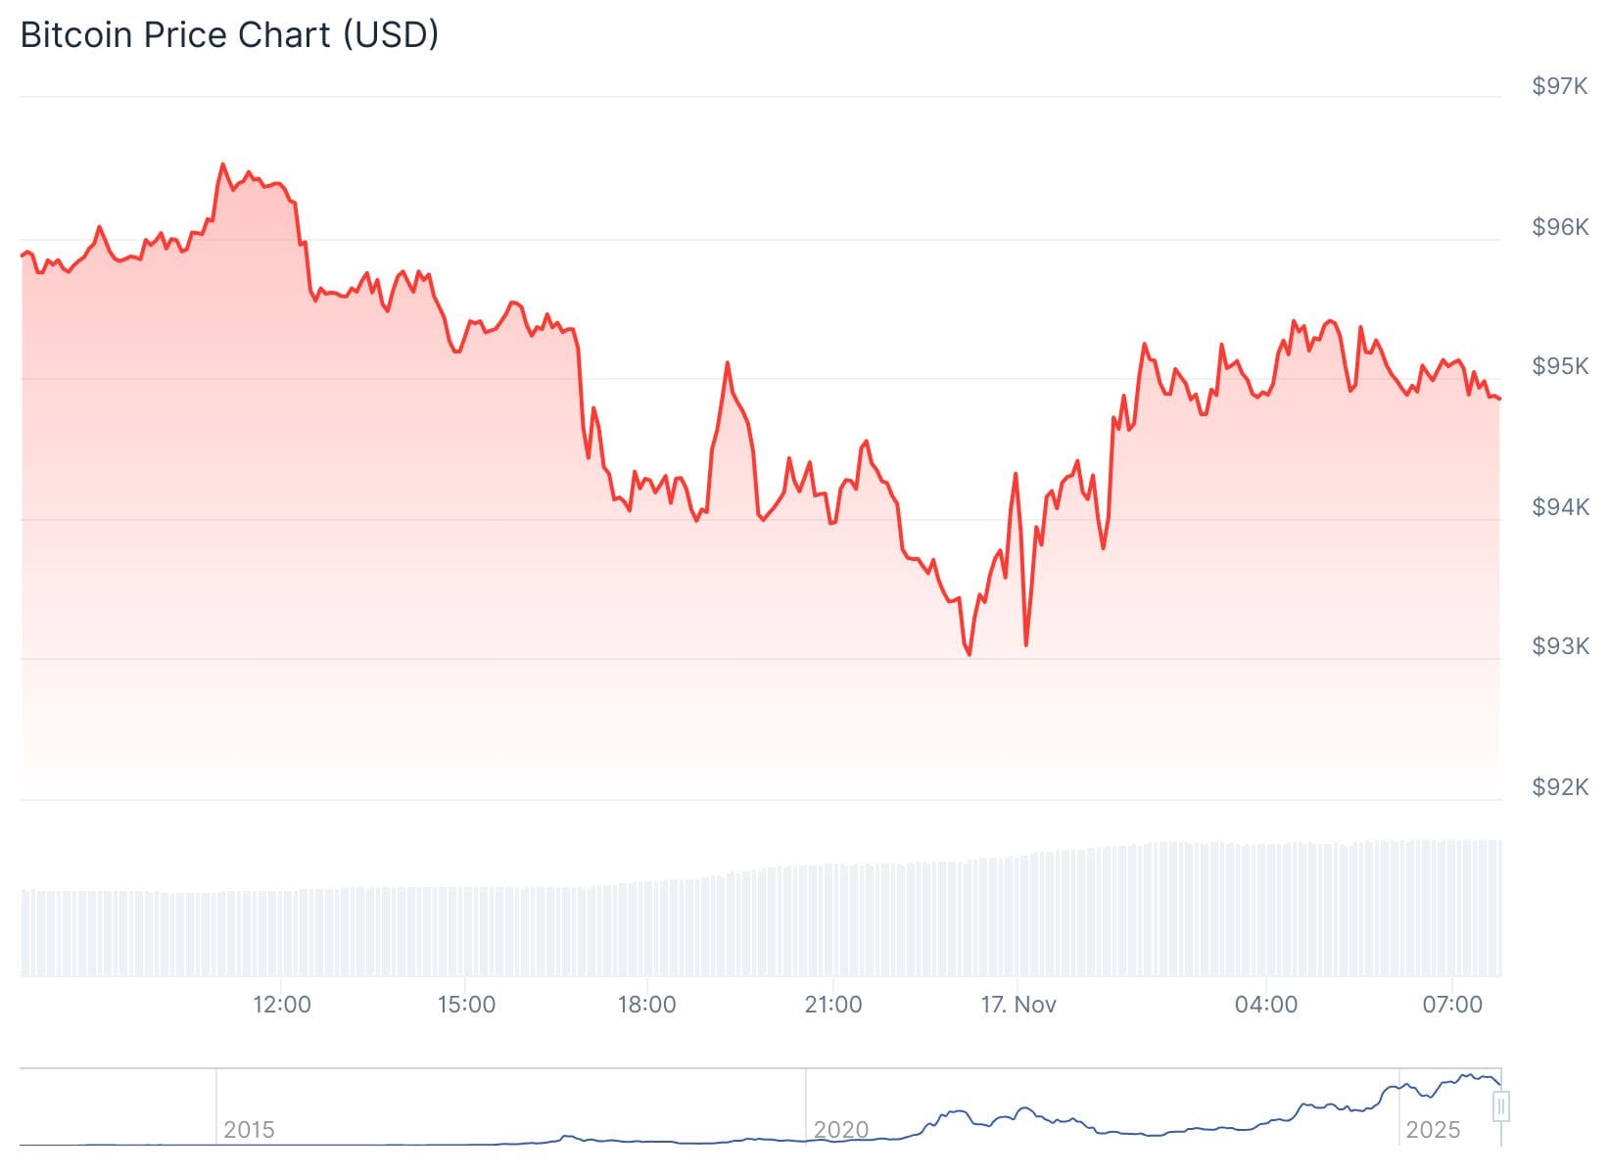The image size is (1610, 1175).
Task: Click the $94K price axis label
Action: click(x=1560, y=507)
